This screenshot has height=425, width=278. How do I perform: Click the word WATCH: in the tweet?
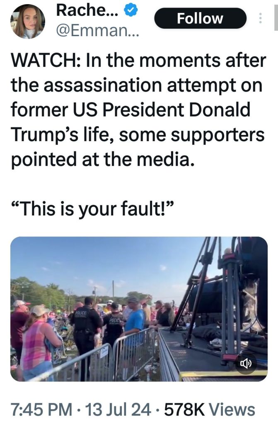click(x=46, y=60)
